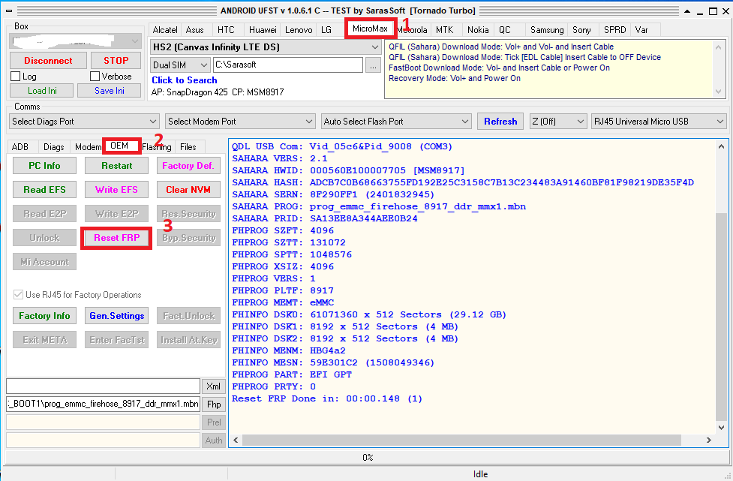Expand the Select Modem Port dropdown

(240, 122)
